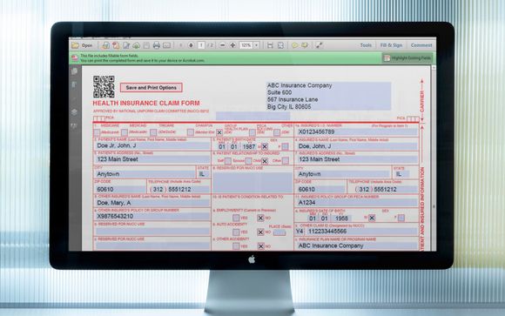Click other insured name field 'Doe, Mary, A'
The height and width of the screenshot is (316, 505).
click(152, 203)
